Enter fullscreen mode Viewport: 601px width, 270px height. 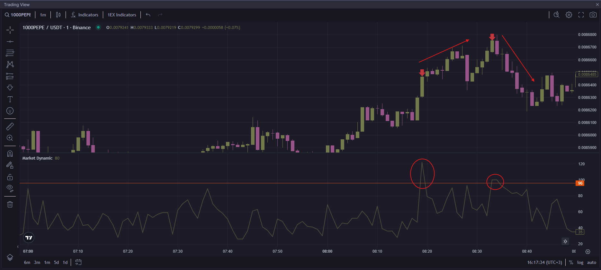point(581,15)
